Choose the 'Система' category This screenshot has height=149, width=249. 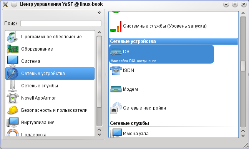pyautogui.click(x=50, y=61)
